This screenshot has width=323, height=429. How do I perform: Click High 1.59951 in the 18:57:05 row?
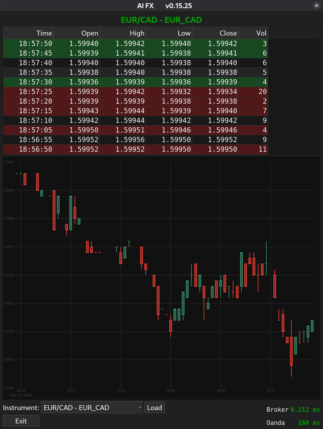(x=123, y=130)
